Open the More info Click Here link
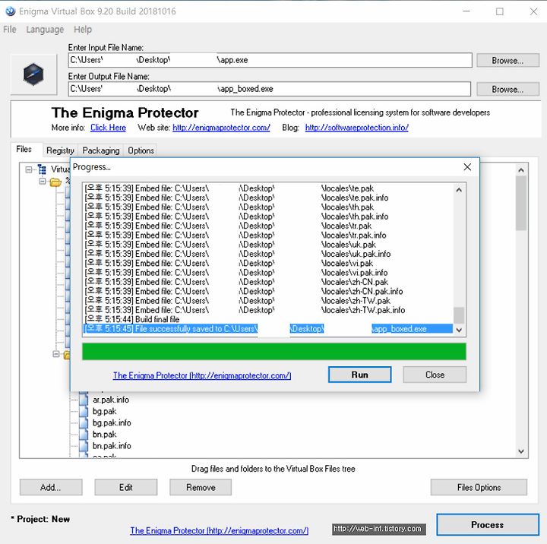The height and width of the screenshot is (544, 547). point(108,128)
